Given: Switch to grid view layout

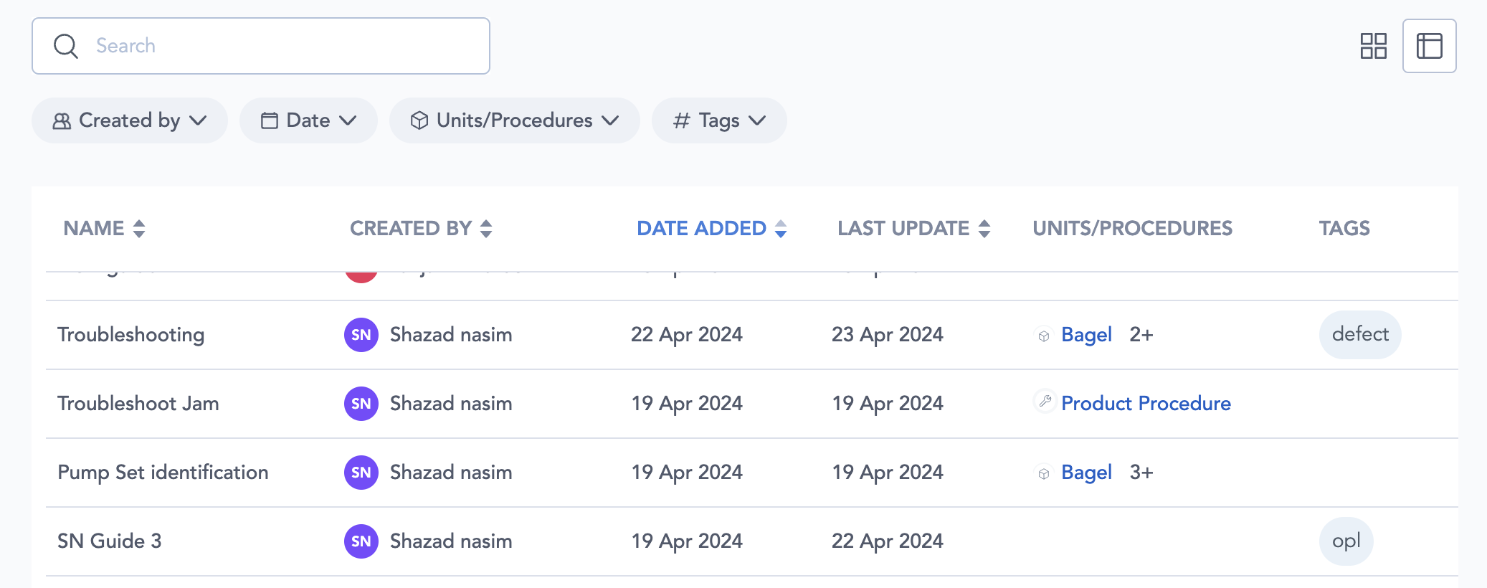Looking at the screenshot, I should click(x=1373, y=46).
